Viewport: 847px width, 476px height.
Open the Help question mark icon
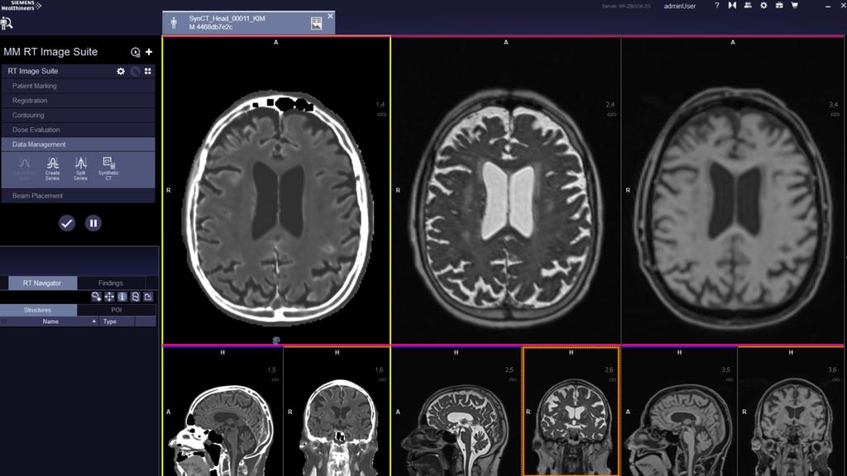coord(715,7)
